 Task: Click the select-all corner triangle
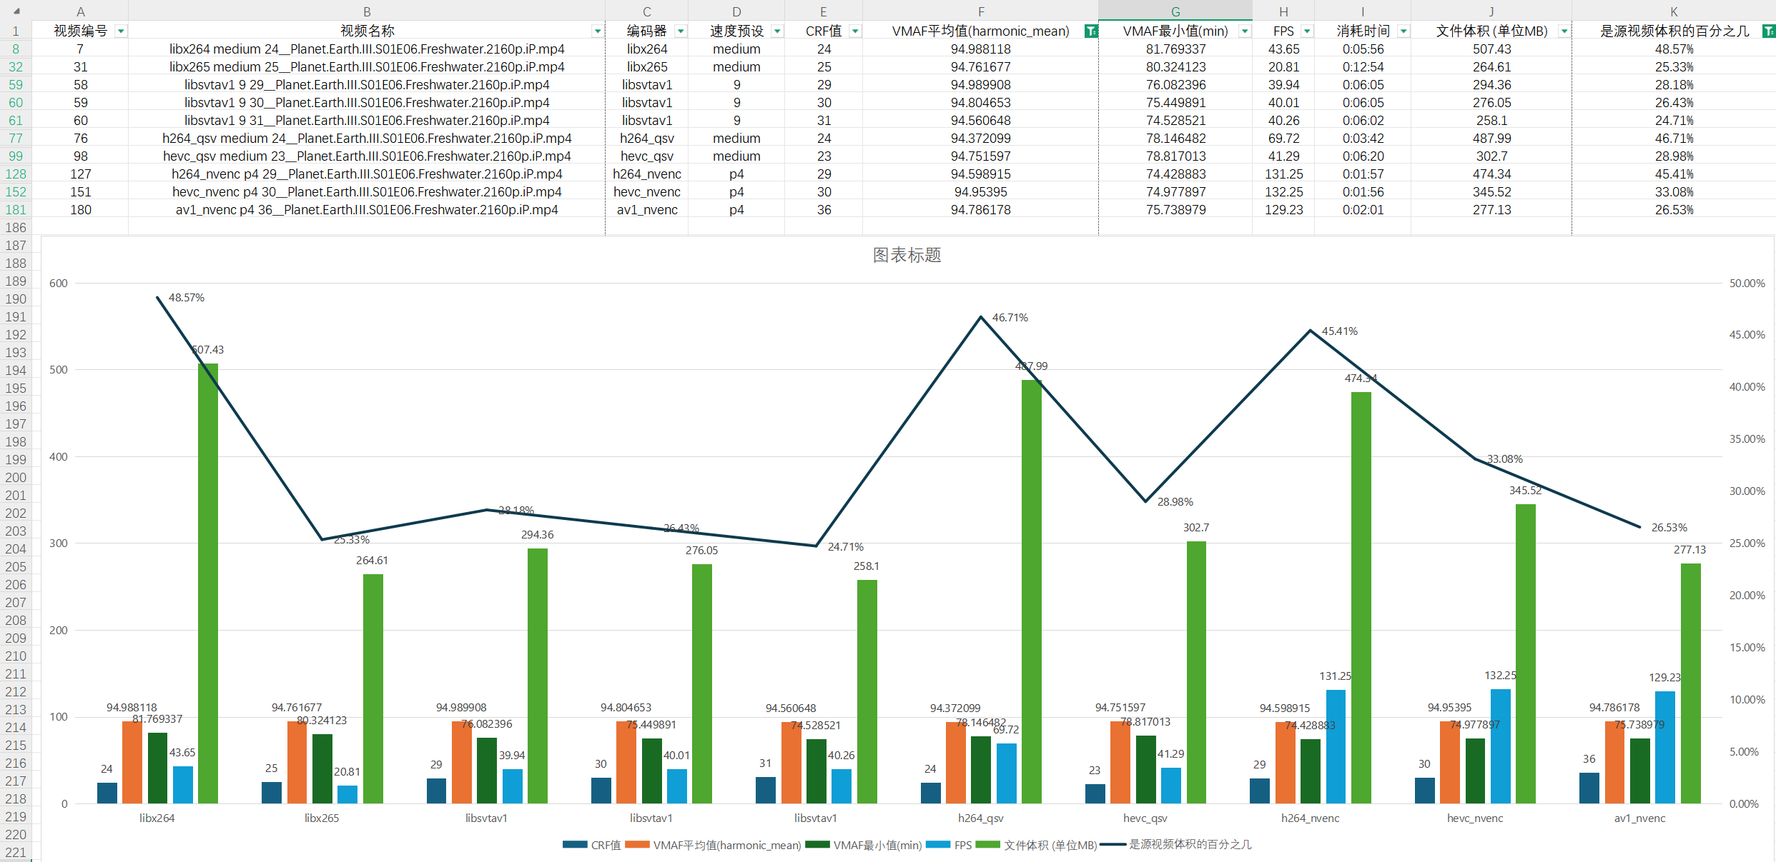point(16,11)
